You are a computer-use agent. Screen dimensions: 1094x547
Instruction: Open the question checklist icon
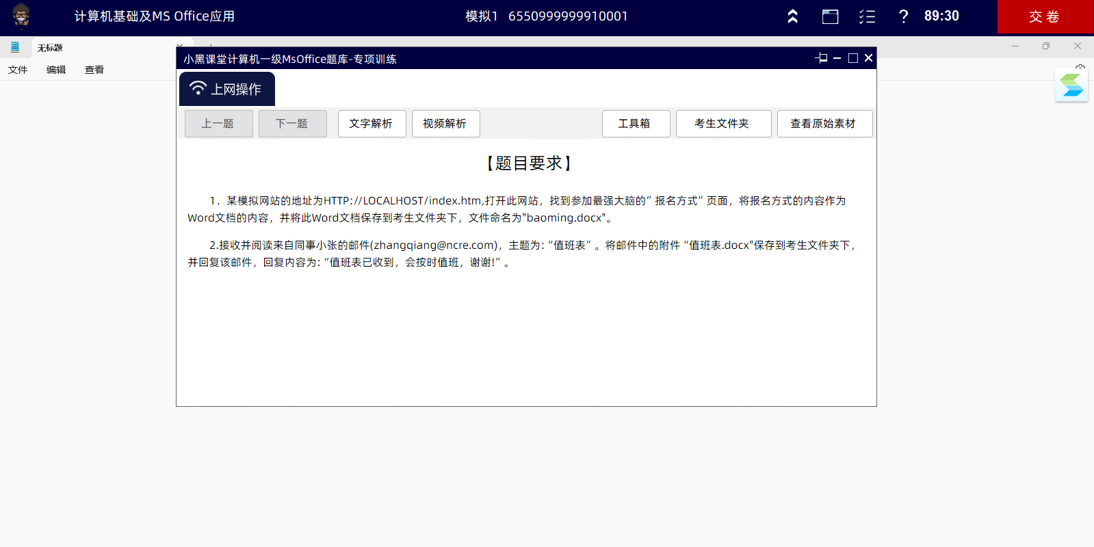867,16
